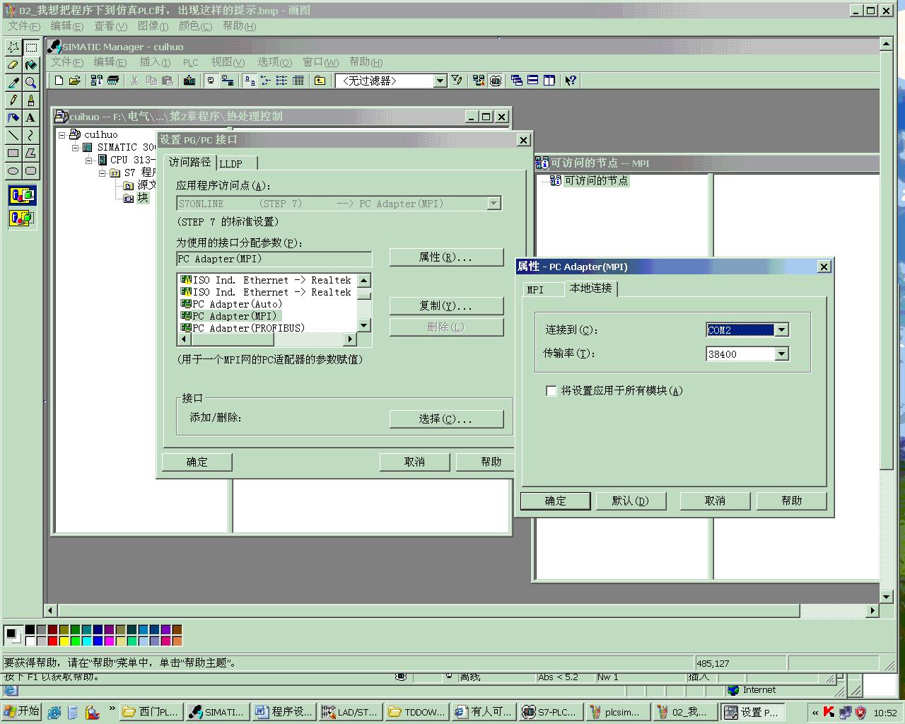
Task: Open the COM2 connection port dropdown
Action: coord(781,330)
